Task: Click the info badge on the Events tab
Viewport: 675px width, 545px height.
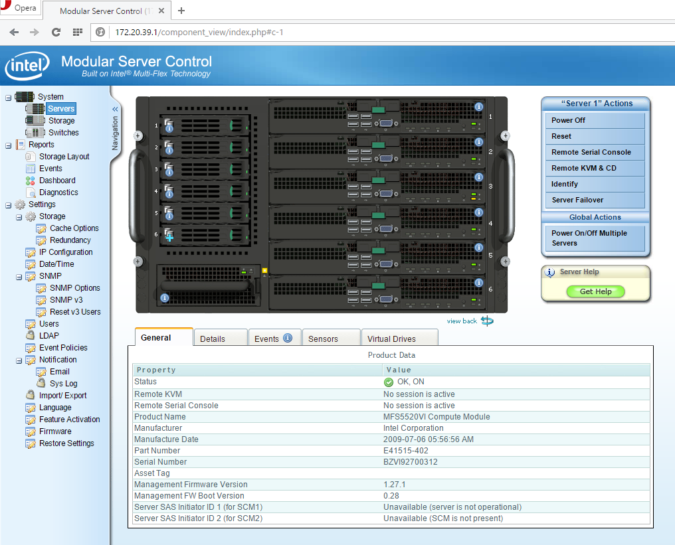Action: (x=288, y=338)
